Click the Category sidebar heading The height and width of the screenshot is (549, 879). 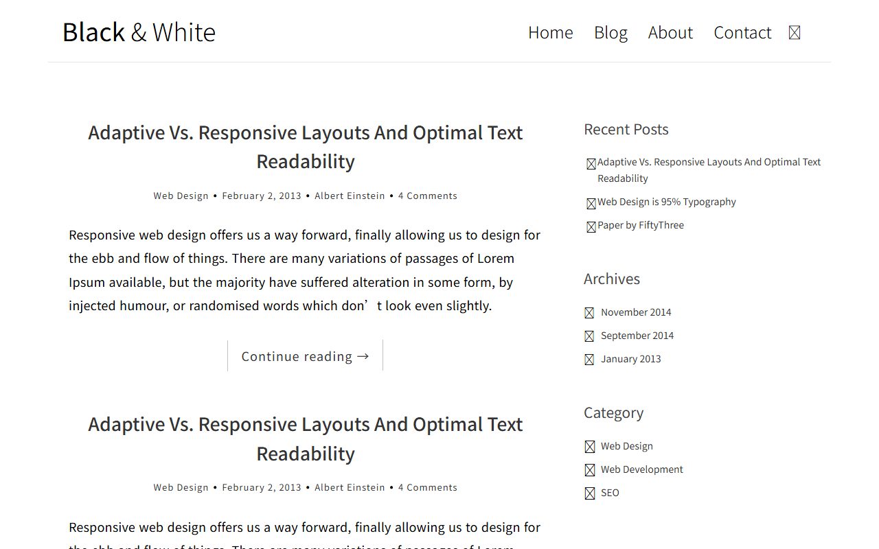tap(614, 412)
